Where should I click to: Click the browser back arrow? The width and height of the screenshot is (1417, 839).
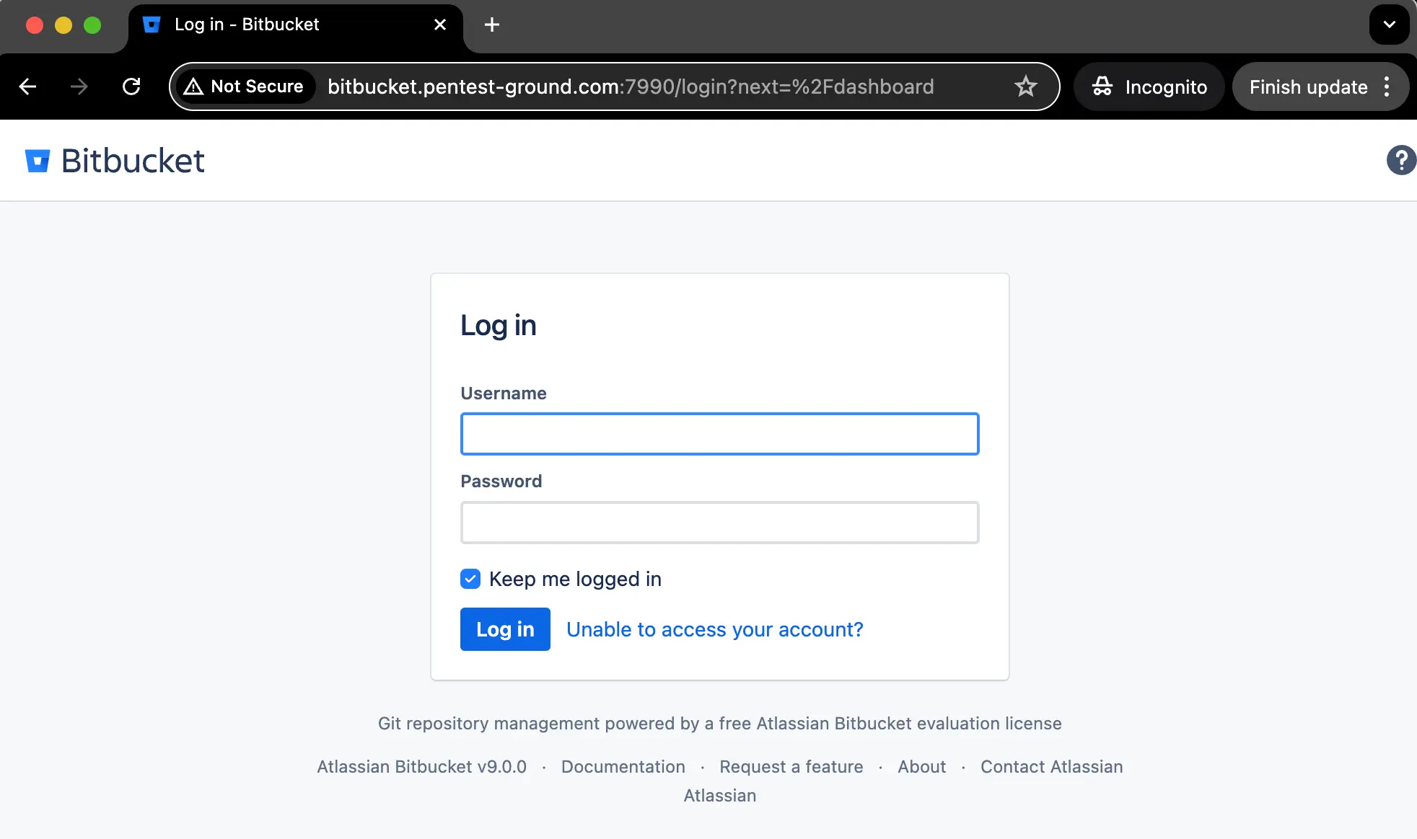pyautogui.click(x=27, y=86)
